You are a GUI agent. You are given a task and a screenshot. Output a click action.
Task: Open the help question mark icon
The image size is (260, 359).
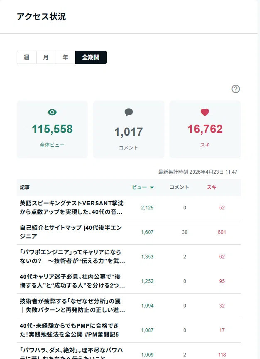click(235, 89)
